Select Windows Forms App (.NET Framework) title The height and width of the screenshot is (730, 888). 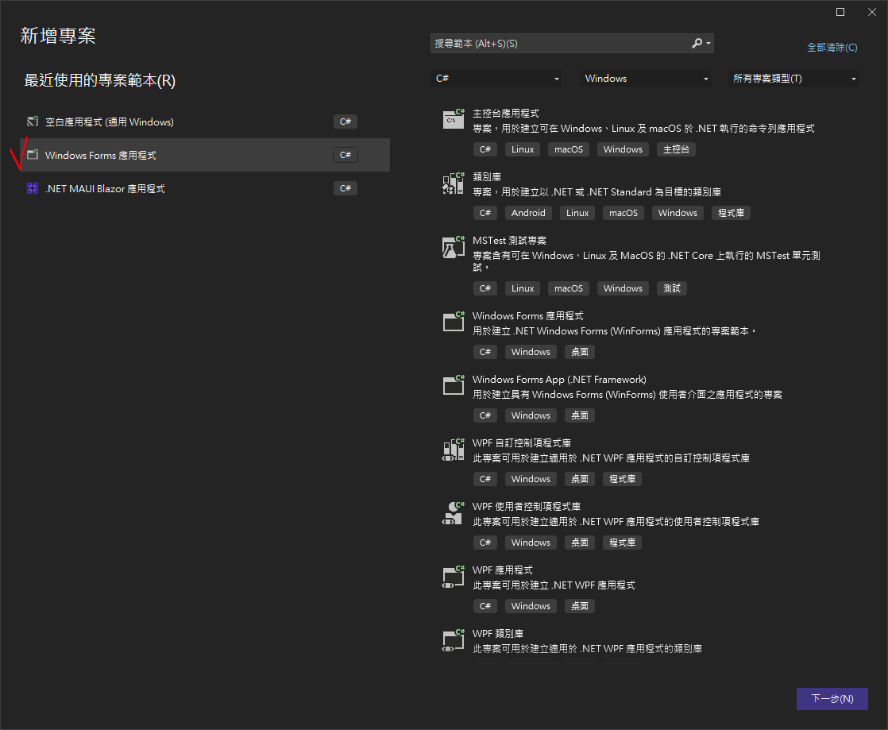(559, 380)
